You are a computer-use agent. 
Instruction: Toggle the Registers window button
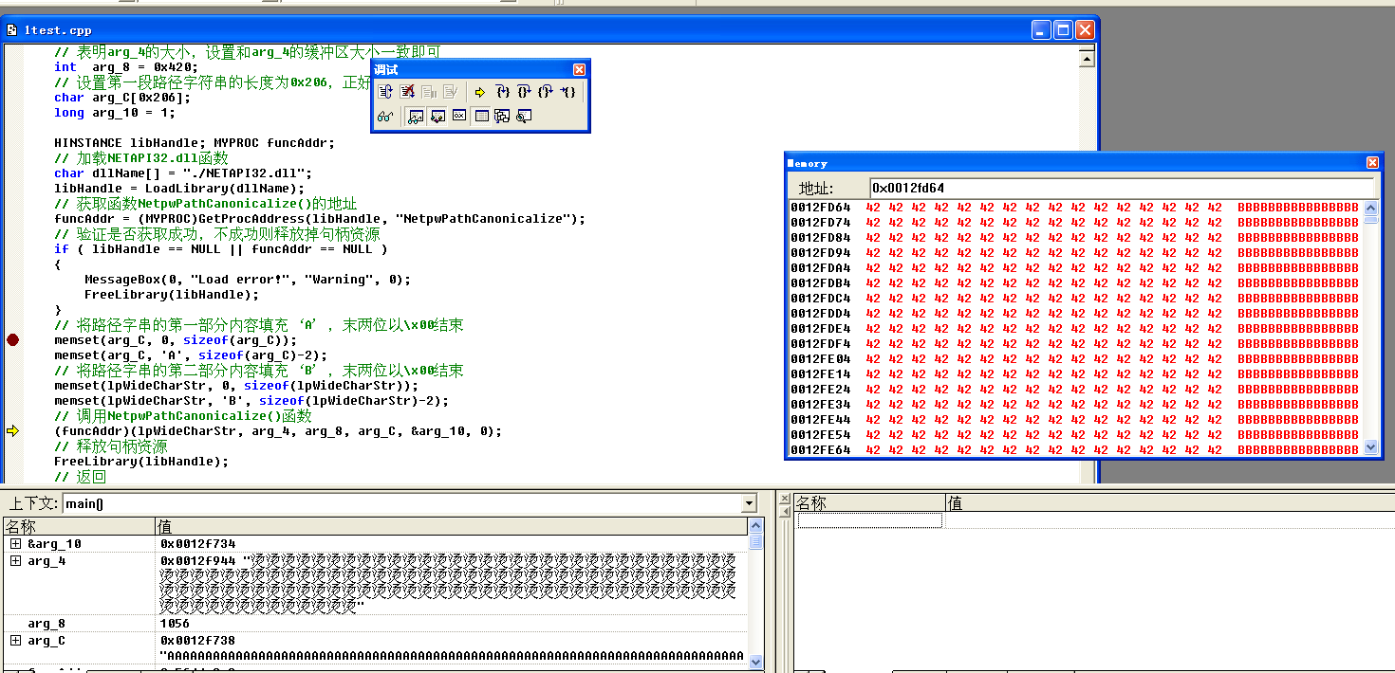459,116
